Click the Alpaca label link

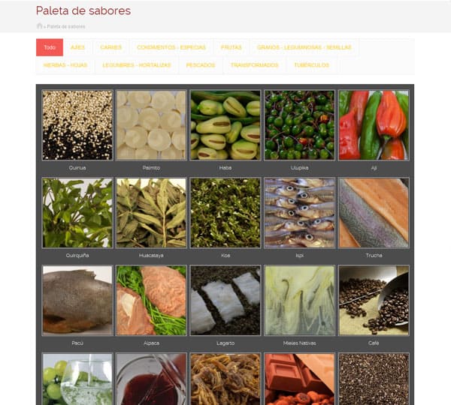point(151,343)
